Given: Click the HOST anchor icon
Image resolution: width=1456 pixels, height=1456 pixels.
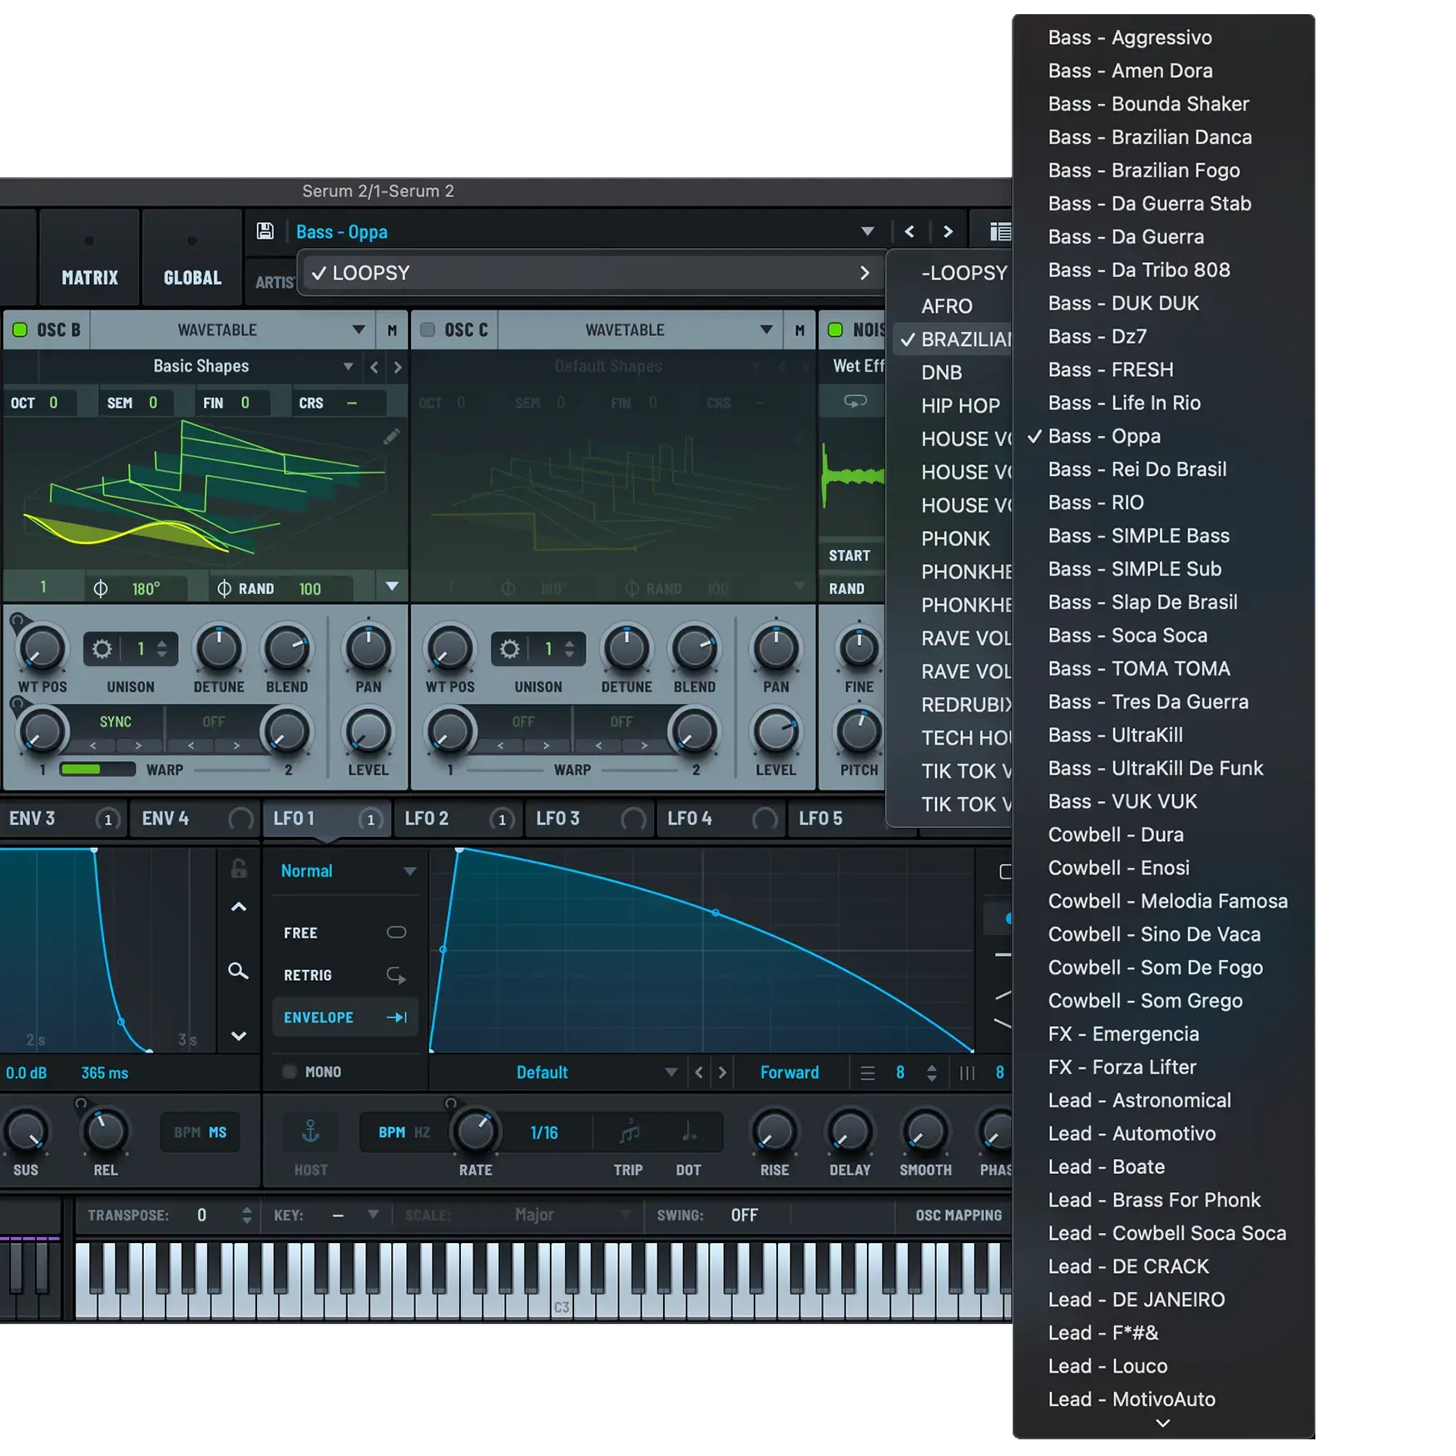Looking at the screenshot, I should pos(310,1132).
